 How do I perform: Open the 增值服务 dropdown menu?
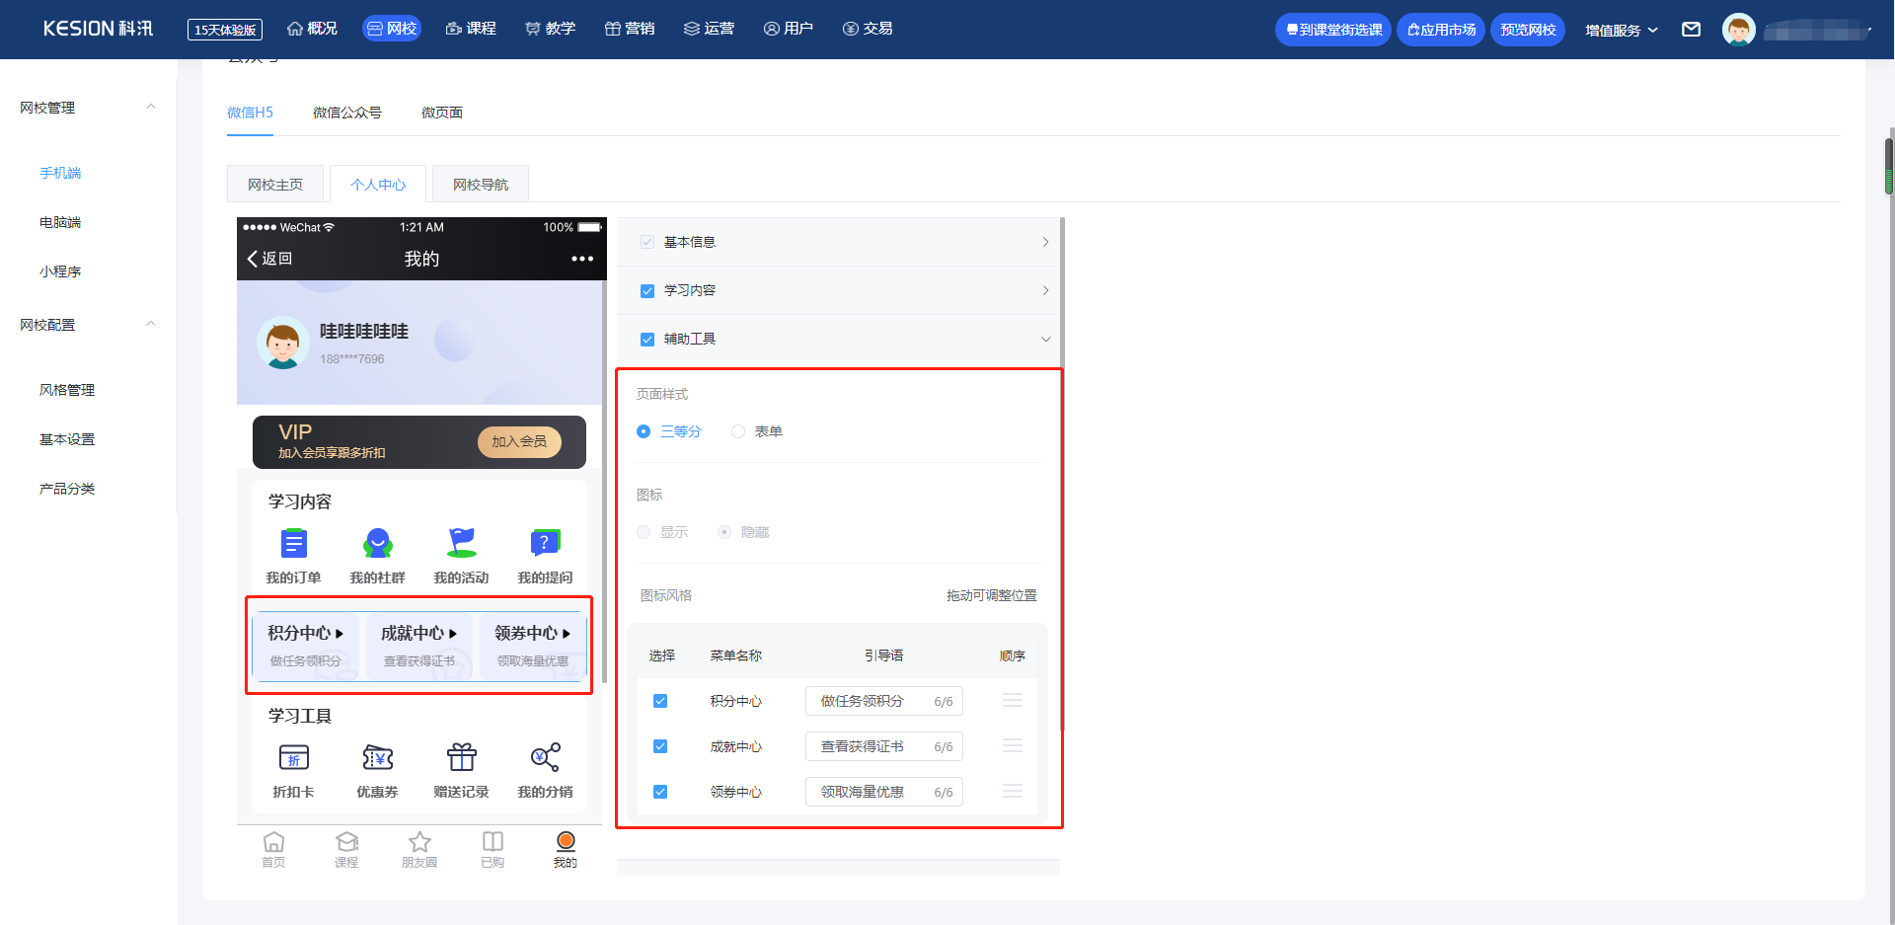coord(1621,31)
